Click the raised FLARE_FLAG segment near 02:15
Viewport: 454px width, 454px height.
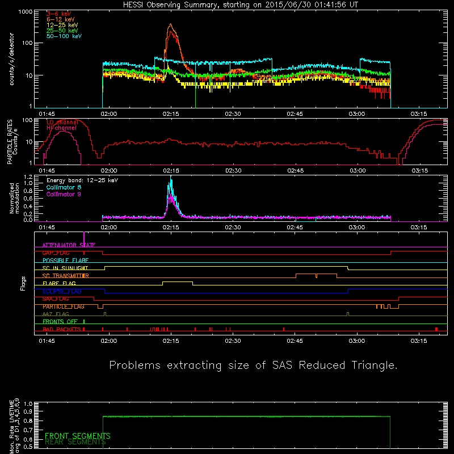coord(178,281)
